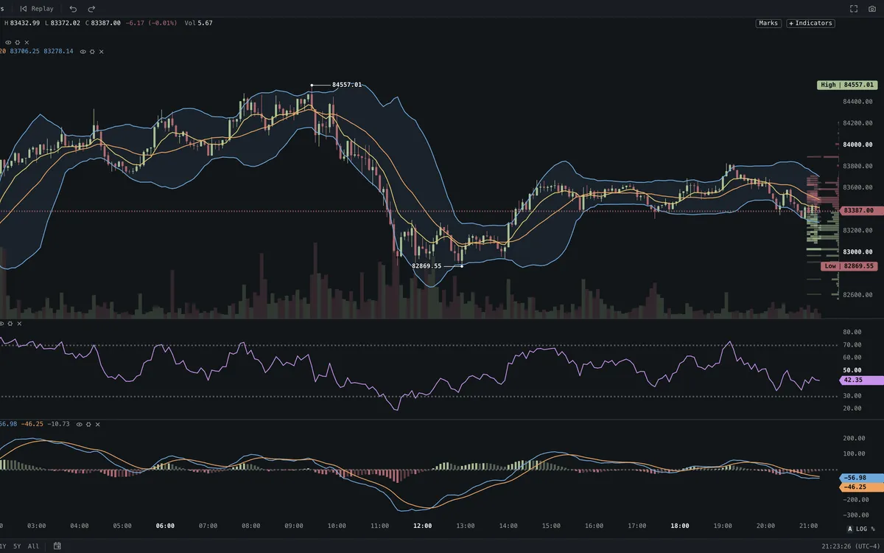The height and width of the screenshot is (553, 884).
Task: Click the 70.00 level on RSI axis
Action: [852, 345]
